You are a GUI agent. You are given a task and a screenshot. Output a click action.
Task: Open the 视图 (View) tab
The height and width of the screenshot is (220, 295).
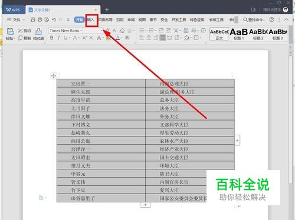tap(142, 20)
